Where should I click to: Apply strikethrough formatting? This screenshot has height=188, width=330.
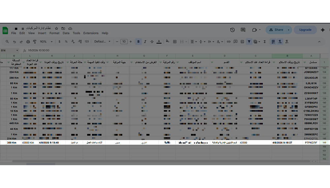point(152,41)
